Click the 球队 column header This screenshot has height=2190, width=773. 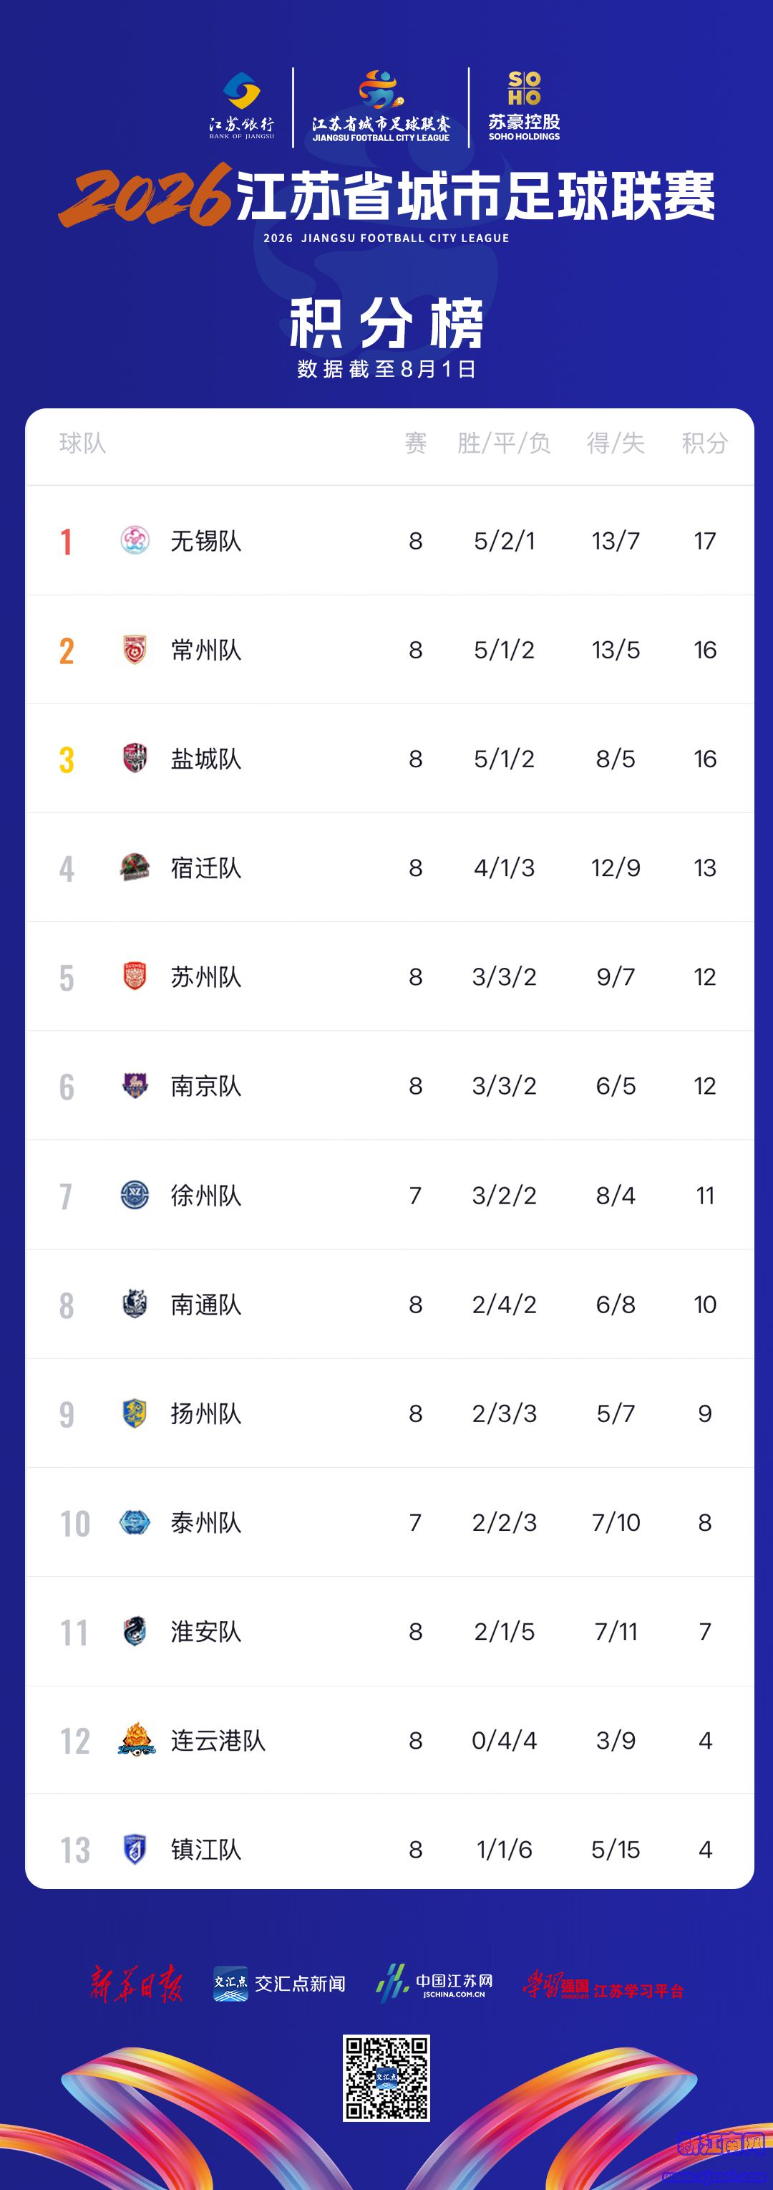coord(82,443)
